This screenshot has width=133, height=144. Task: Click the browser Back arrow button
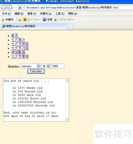pos(4,7)
